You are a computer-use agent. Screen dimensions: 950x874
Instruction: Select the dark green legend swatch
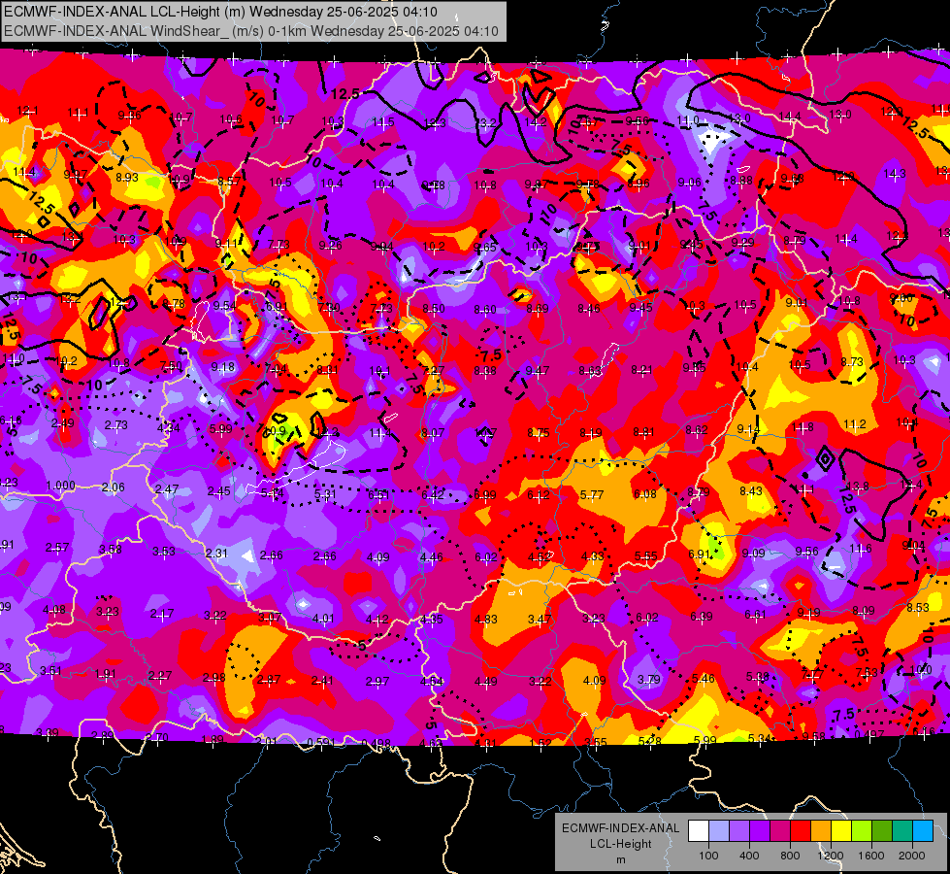(x=882, y=830)
